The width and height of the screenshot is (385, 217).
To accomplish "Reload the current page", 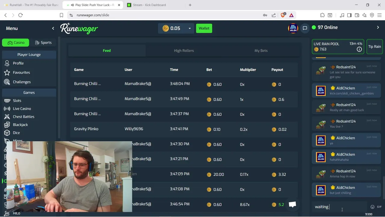I will click(x=20, y=15).
